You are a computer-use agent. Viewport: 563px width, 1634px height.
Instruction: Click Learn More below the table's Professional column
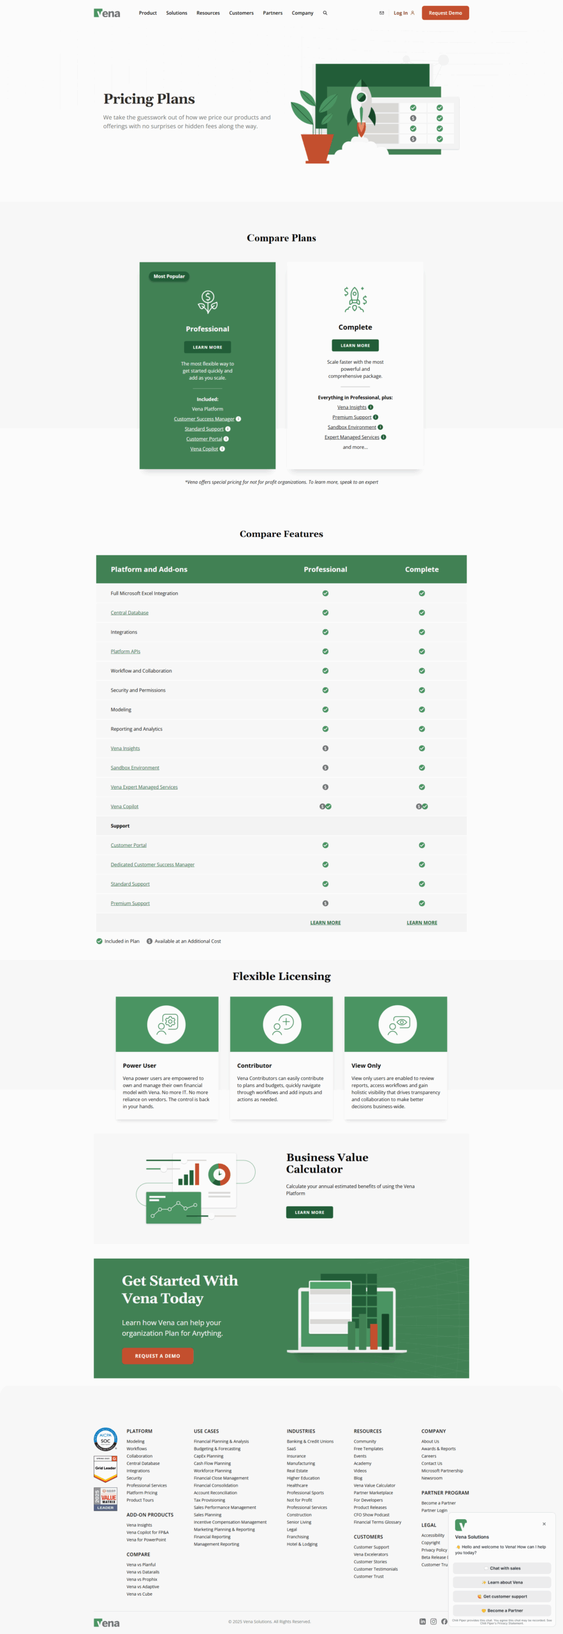325,923
